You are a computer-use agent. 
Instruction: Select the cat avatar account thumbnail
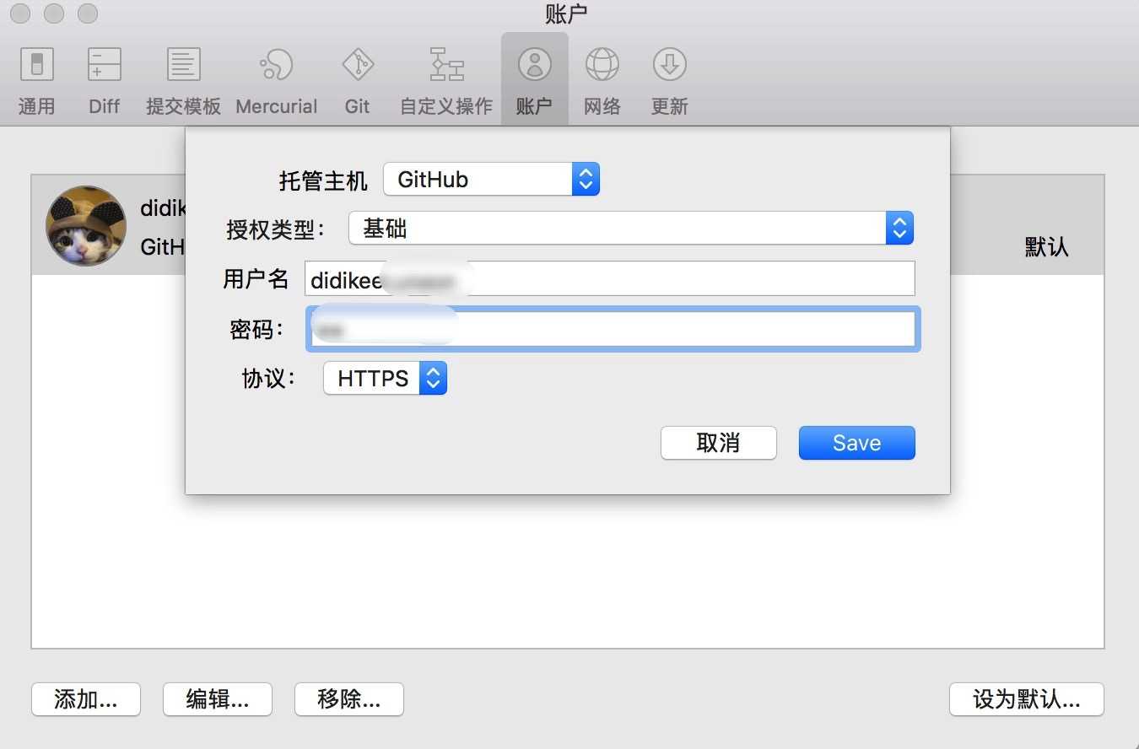pos(86,225)
